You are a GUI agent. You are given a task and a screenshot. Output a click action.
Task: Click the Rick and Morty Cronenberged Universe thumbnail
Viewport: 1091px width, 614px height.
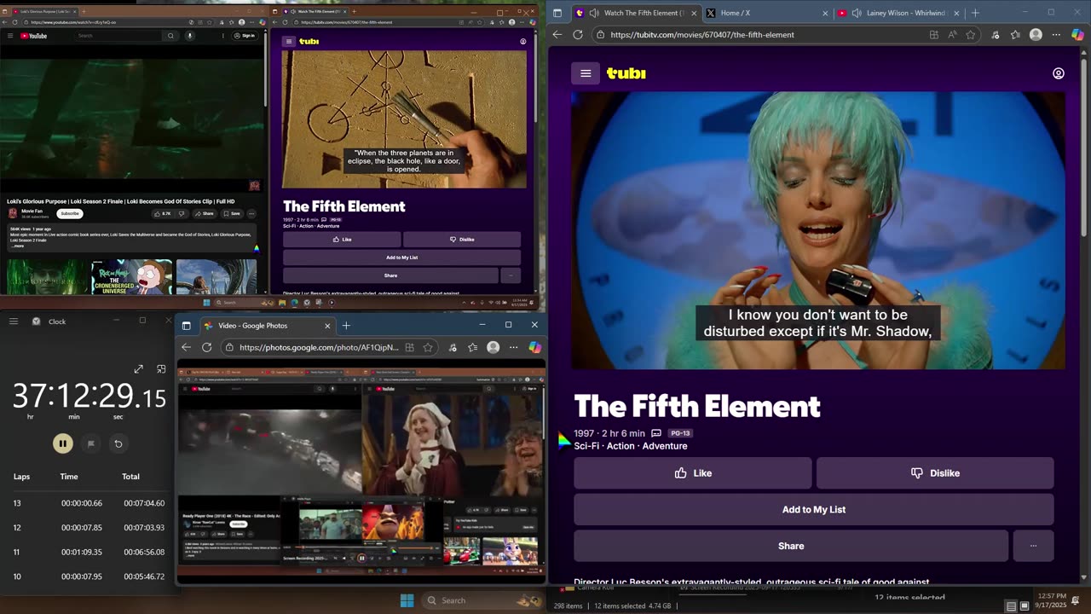(x=132, y=277)
